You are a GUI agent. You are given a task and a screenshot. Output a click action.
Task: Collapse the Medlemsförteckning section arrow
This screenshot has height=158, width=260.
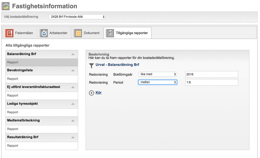(x=73, y=121)
